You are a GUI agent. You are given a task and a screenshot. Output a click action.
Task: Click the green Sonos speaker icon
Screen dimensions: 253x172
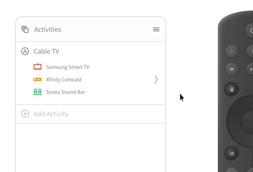(37, 92)
